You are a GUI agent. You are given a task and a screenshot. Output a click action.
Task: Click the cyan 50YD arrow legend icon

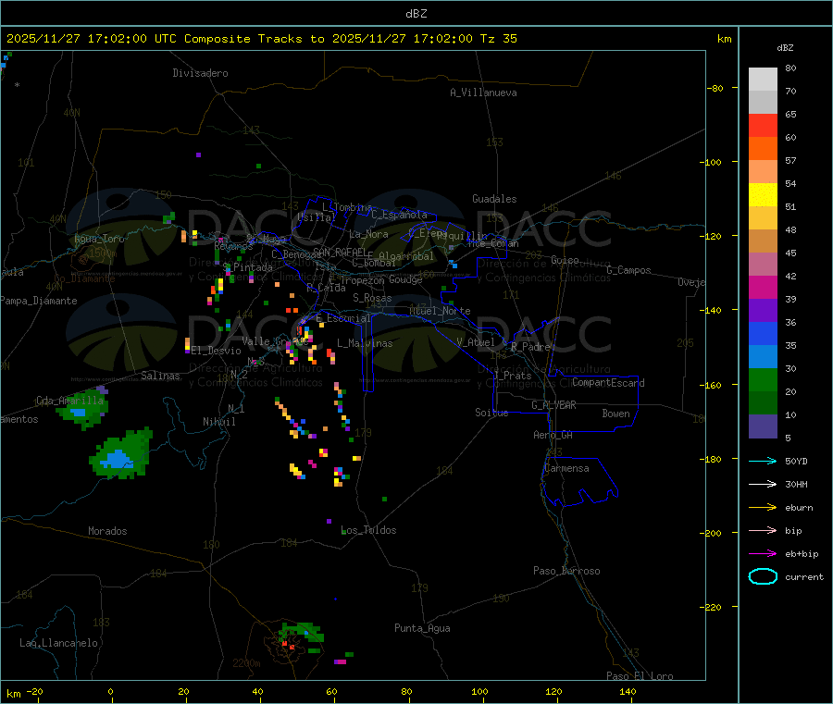(763, 461)
